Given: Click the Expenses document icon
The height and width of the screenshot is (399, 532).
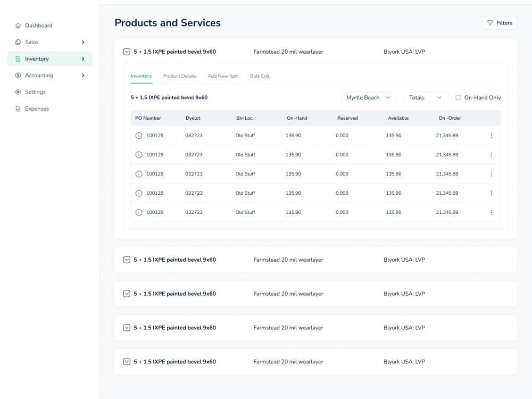Looking at the screenshot, I should (18, 109).
